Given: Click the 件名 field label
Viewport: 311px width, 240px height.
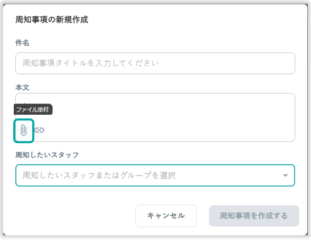Looking at the screenshot, I should 22,43.
